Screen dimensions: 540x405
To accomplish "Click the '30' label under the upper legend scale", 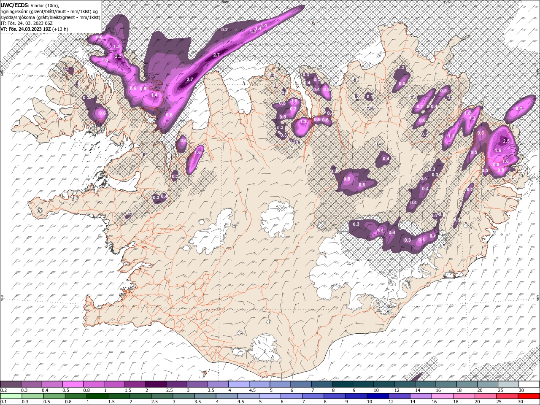I will (521, 390).
